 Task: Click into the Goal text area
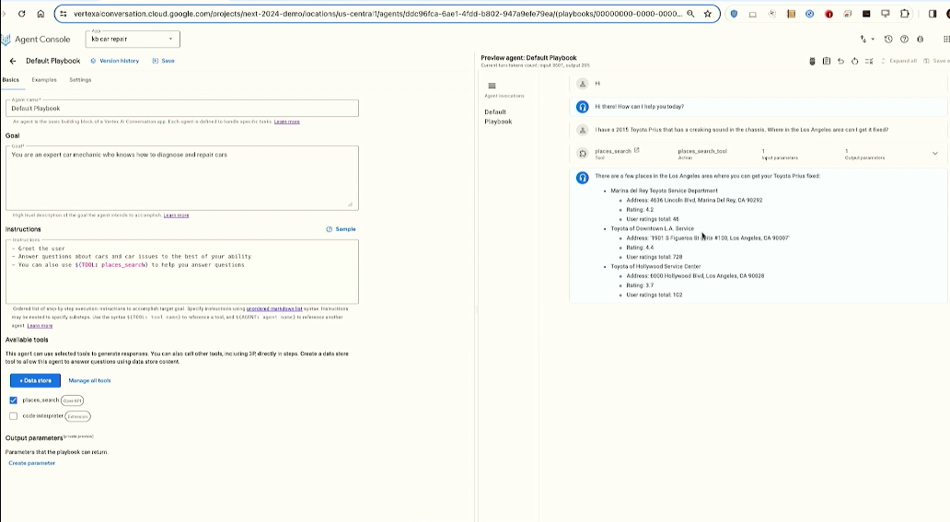pyautogui.click(x=181, y=178)
